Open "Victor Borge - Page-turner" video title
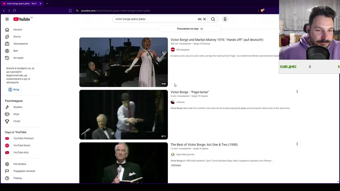Viewport: 340px width, 191px height. 190,92
